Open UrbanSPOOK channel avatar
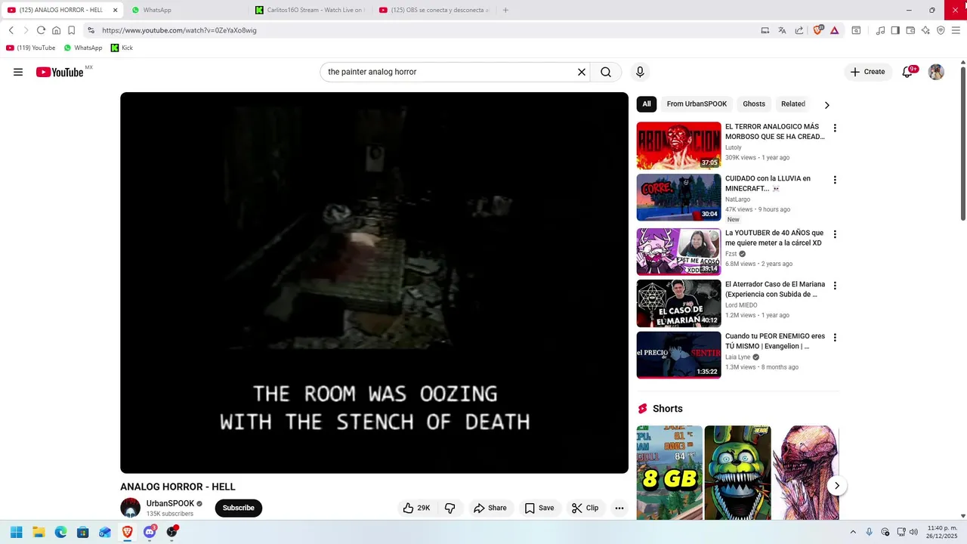This screenshot has width=967, height=544. pos(130,508)
